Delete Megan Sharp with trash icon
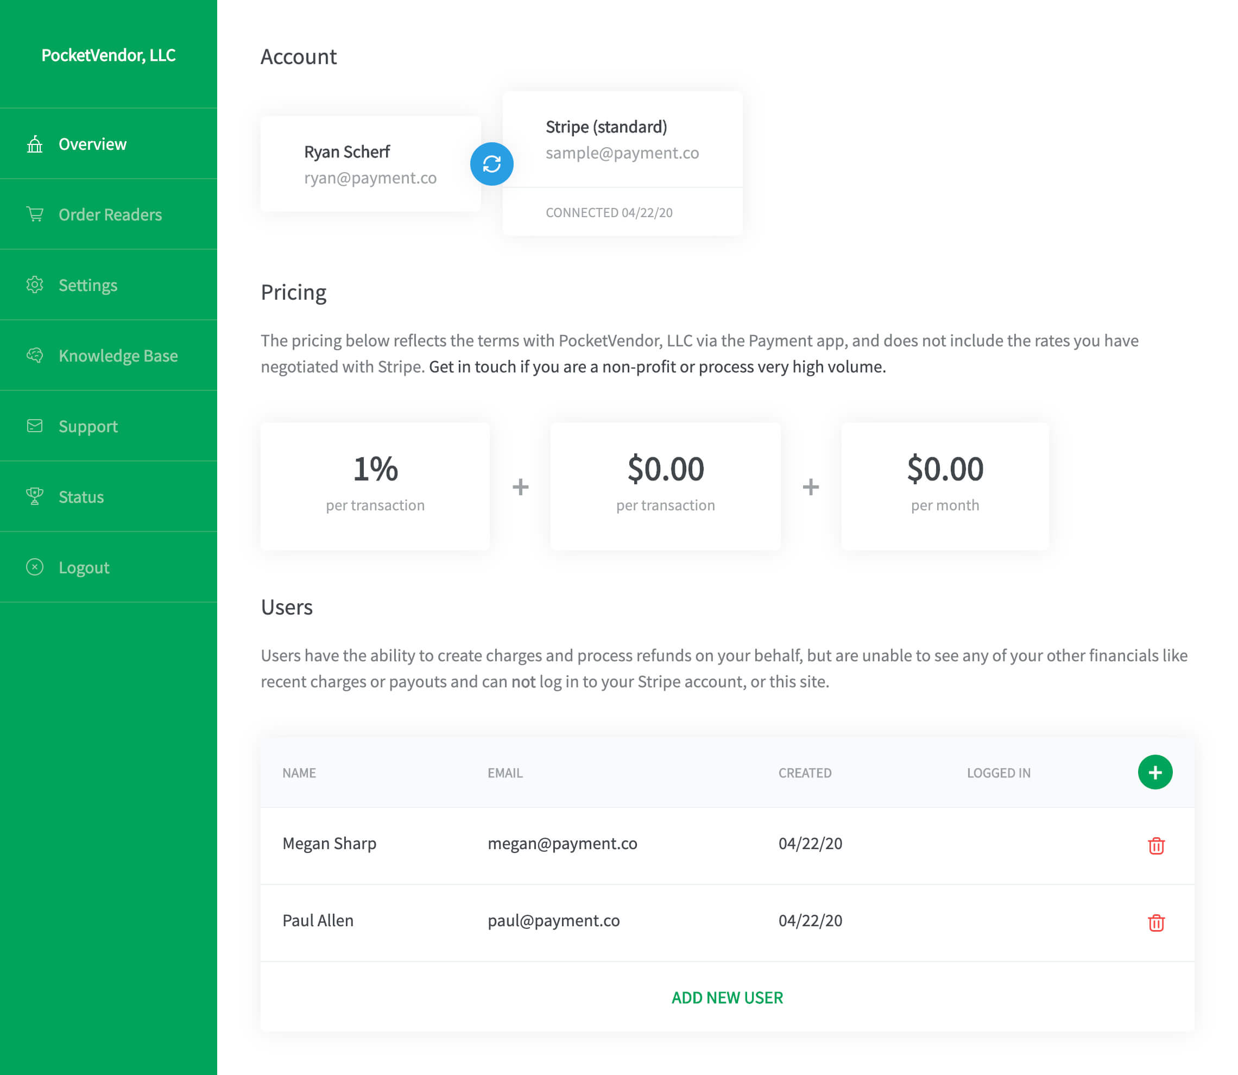1238x1075 pixels. 1156,845
